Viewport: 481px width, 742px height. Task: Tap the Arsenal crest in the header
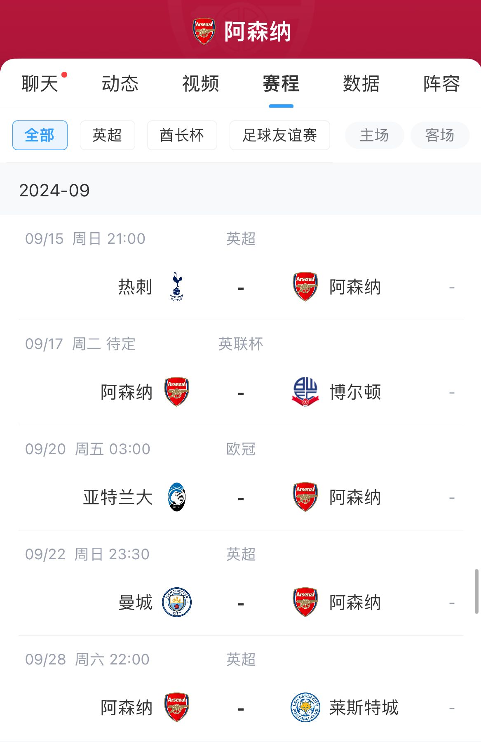point(204,31)
